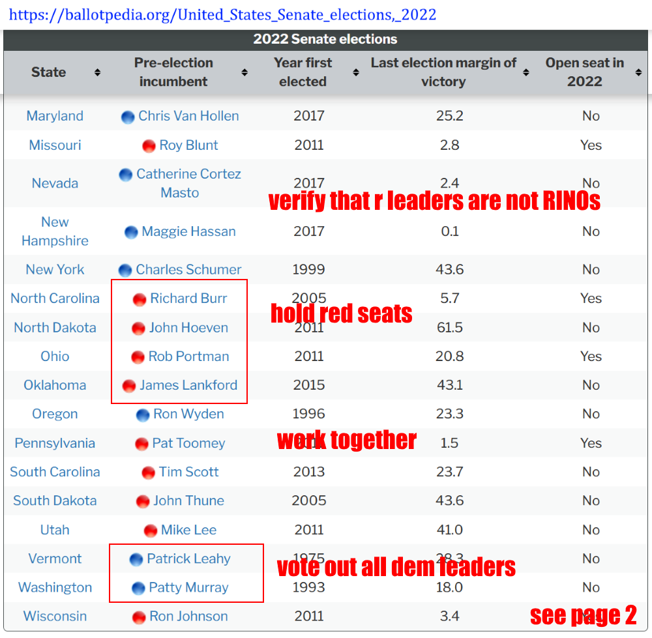The height and width of the screenshot is (638, 652).
Task: Open Ron Wyden's profile link
Action: click(x=188, y=414)
